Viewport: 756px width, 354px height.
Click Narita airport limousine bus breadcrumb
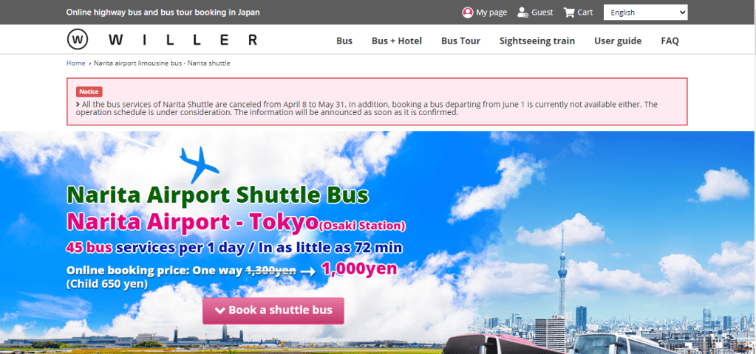click(x=162, y=63)
